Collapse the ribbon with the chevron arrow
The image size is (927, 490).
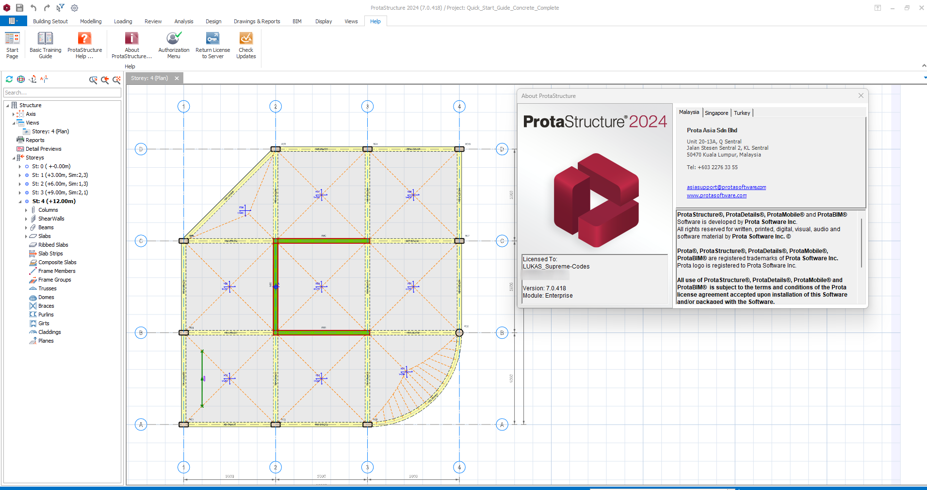tap(924, 65)
